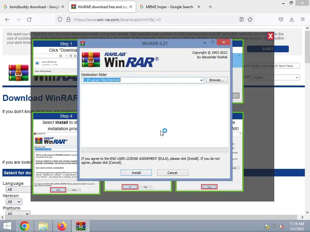
Task: Click the WinRAR icon in installer title bar
Action: point(83,43)
